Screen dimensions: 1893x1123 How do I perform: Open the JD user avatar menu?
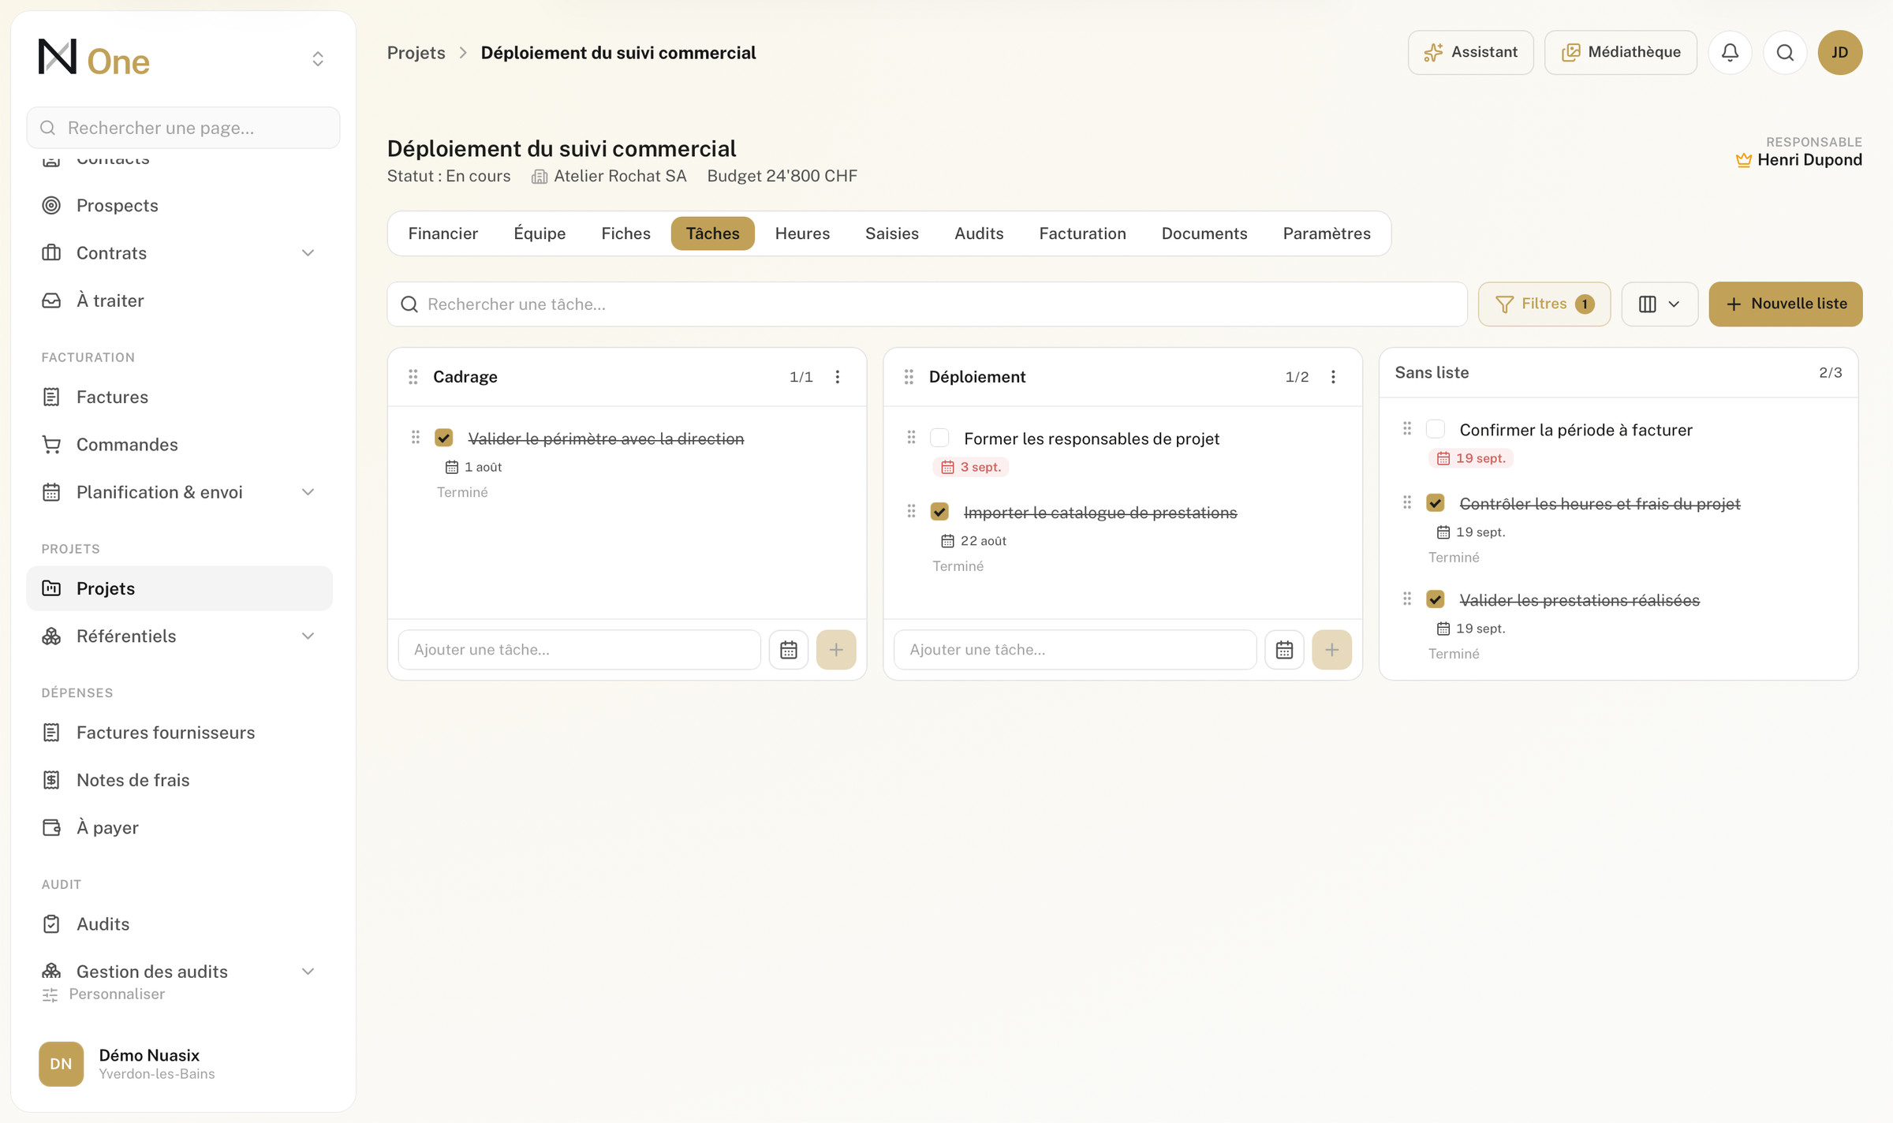(1839, 53)
